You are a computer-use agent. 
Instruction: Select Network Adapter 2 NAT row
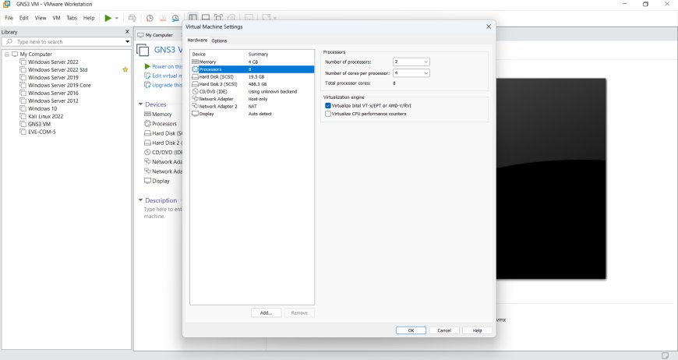(252, 106)
